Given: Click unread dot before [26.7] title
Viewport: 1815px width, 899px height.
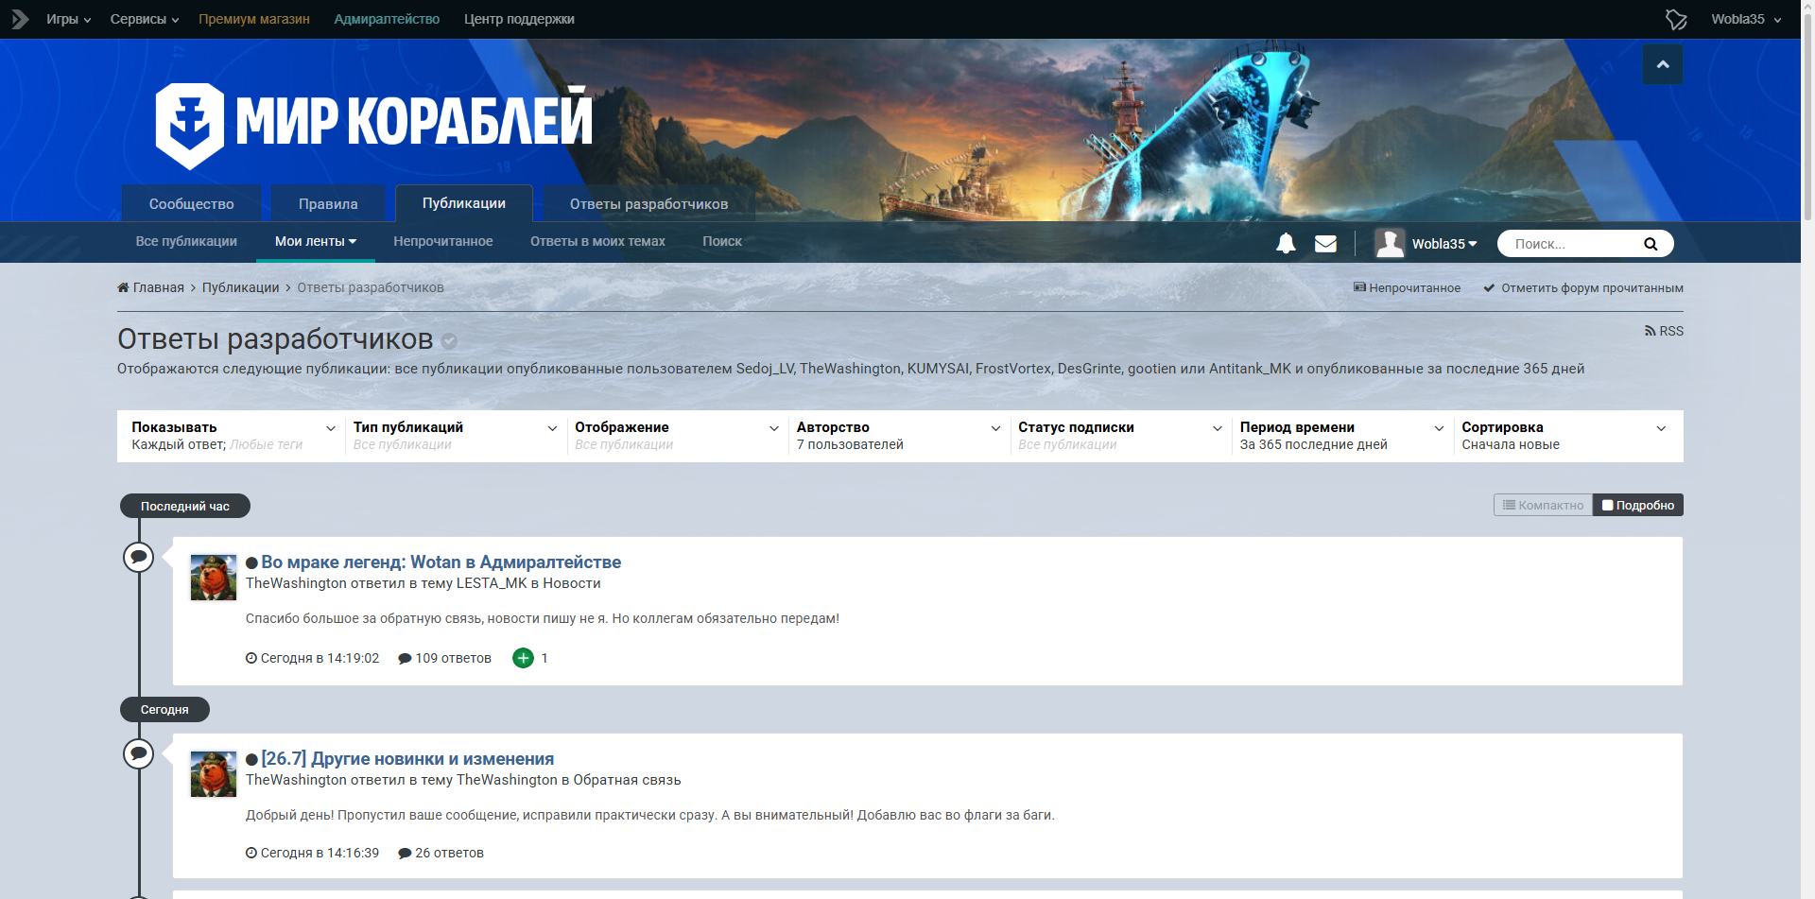Looking at the screenshot, I should coord(251,760).
